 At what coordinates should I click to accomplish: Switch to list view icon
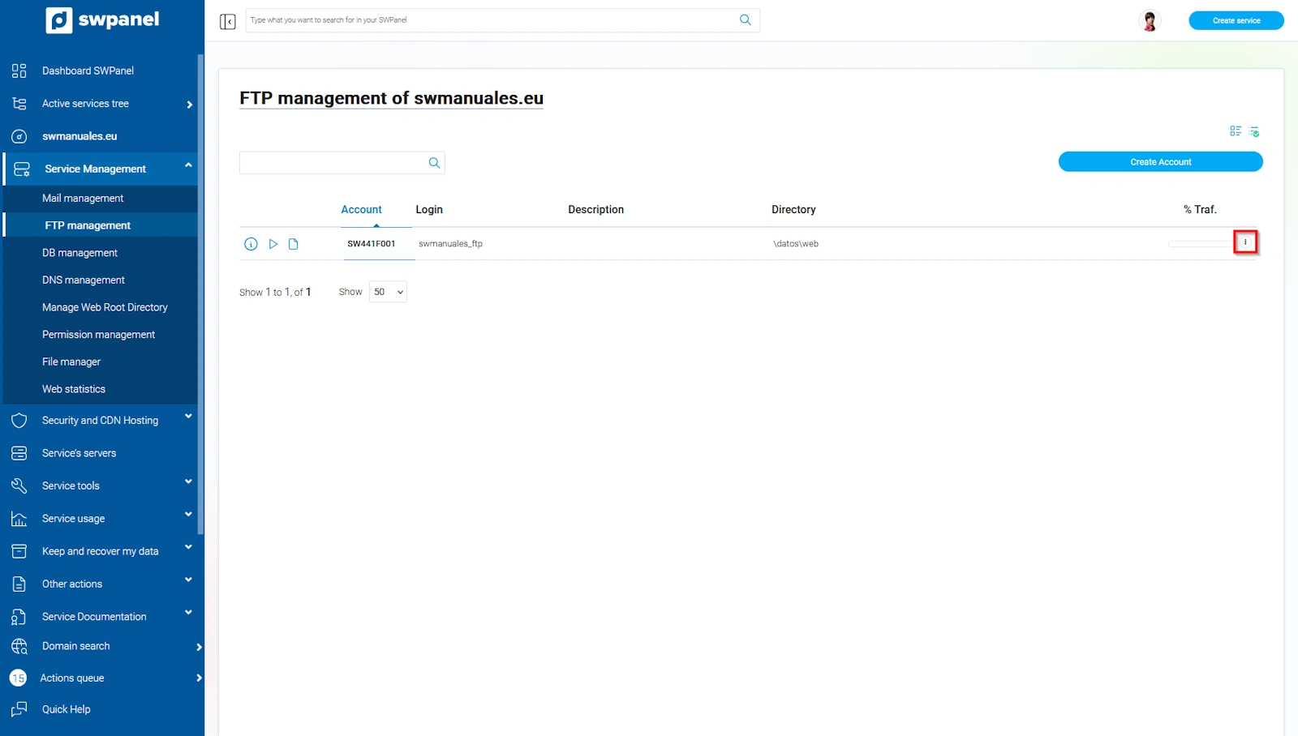click(1235, 131)
